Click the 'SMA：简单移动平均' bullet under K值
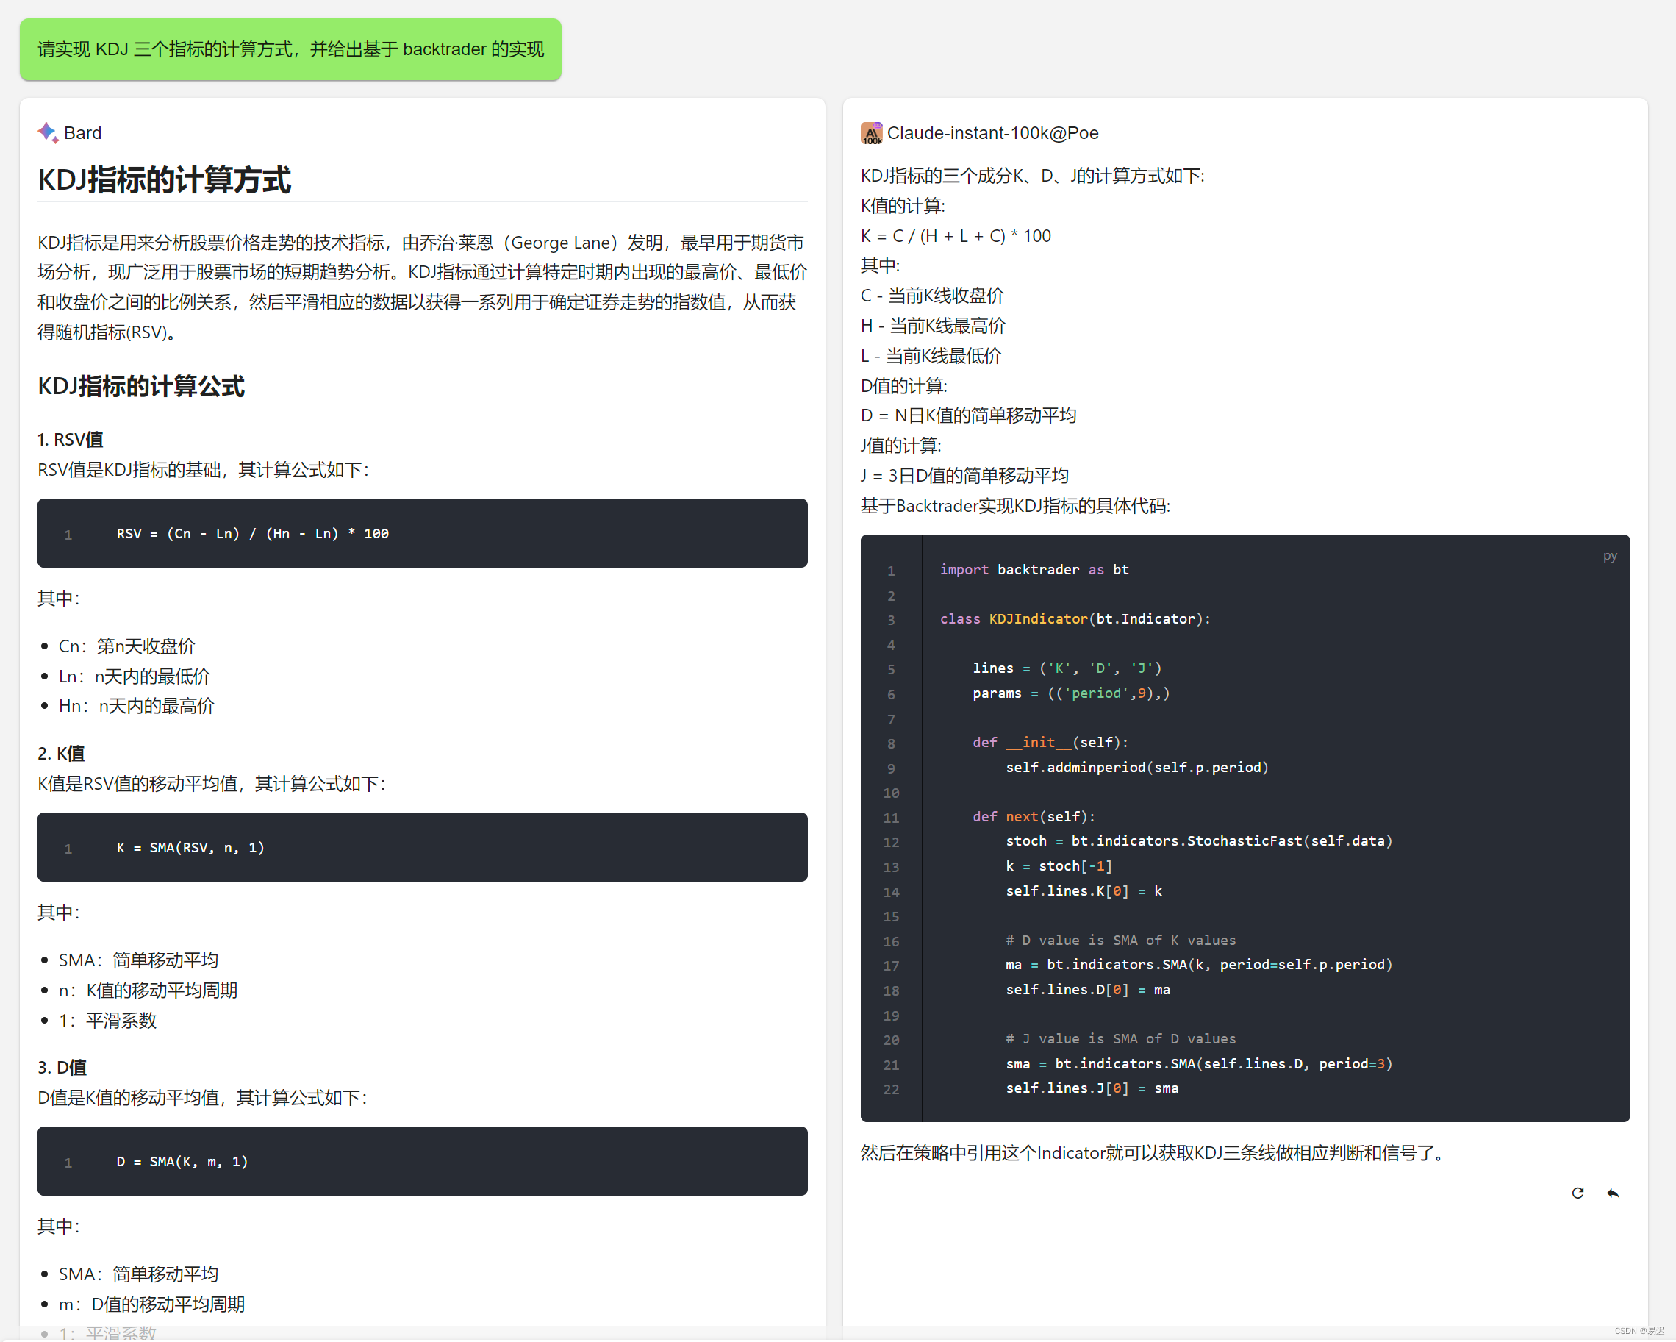 138,960
